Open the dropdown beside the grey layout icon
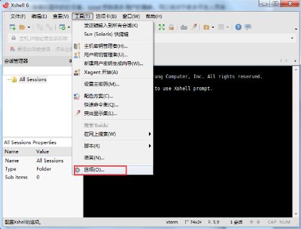The image size is (301, 229). [x=228, y=27]
